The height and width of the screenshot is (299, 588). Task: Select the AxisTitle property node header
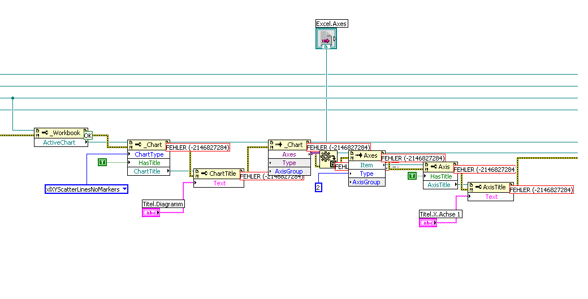(491, 187)
